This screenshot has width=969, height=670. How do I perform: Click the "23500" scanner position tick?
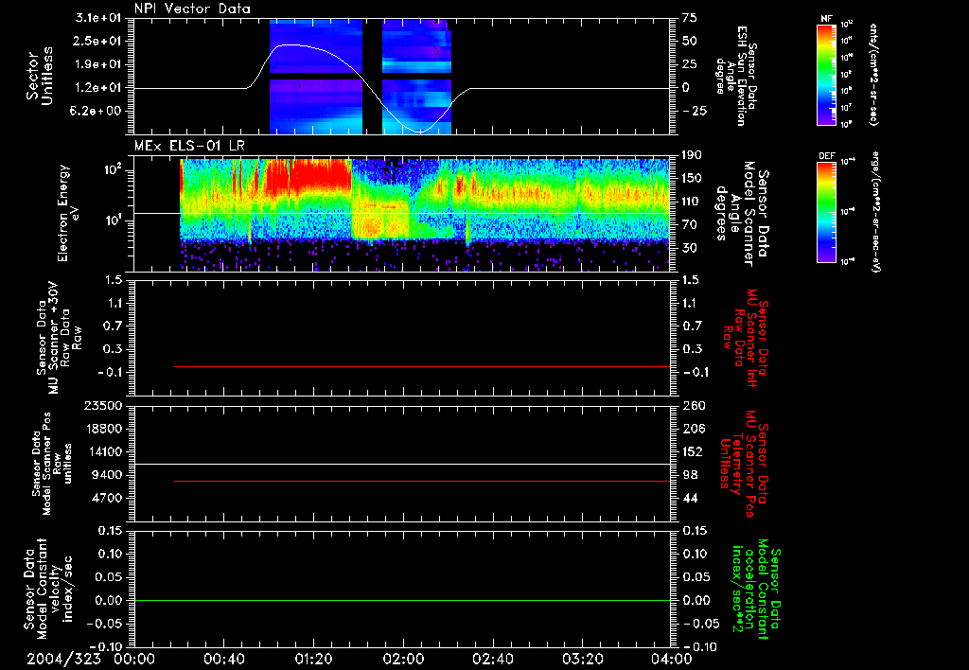(x=102, y=406)
